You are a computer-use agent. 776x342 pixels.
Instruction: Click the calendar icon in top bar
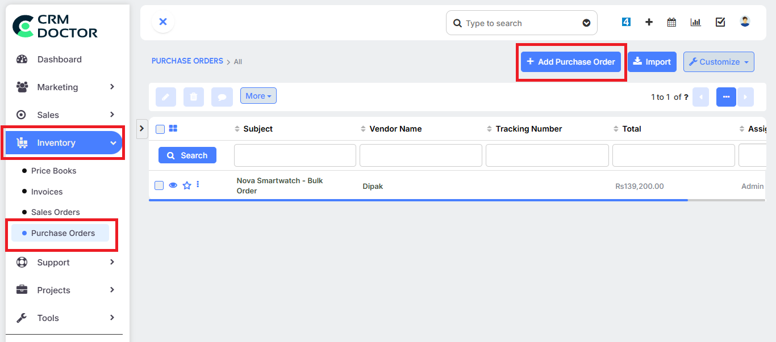[671, 22]
